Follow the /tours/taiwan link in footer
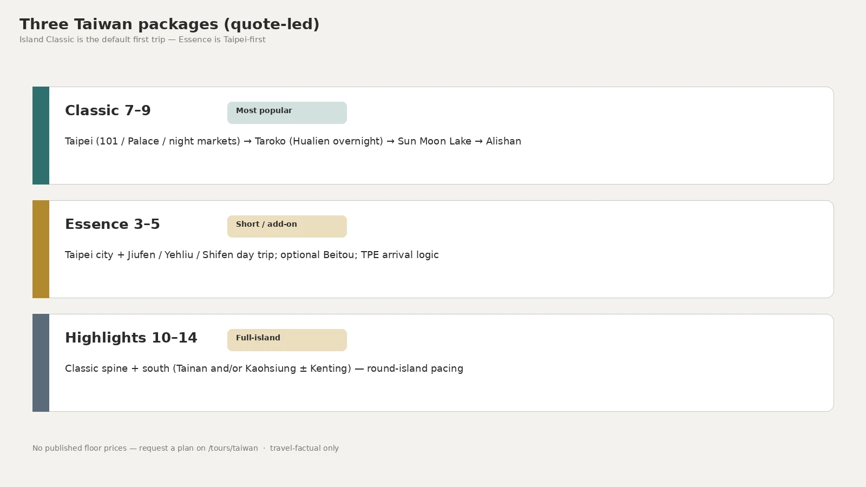866x487 pixels. coord(233,448)
